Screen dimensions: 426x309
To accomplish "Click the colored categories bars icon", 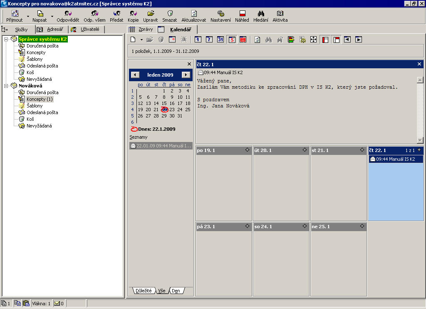I will [x=291, y=40].
